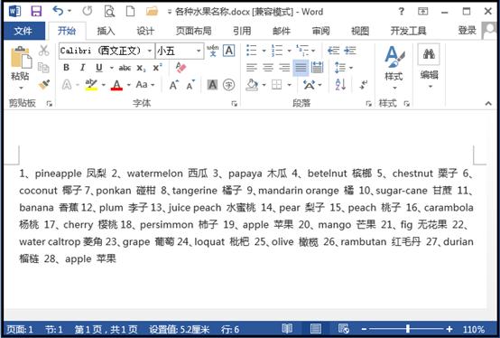Click the Enclose Characters icon
Screen dimensions: 500x338
click(x=228, y=85)
